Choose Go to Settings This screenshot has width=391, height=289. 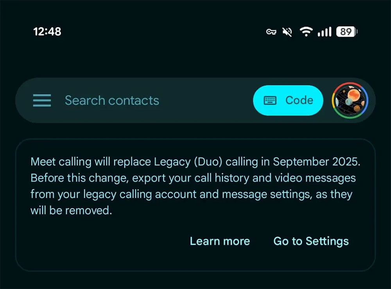click(311, 241)
